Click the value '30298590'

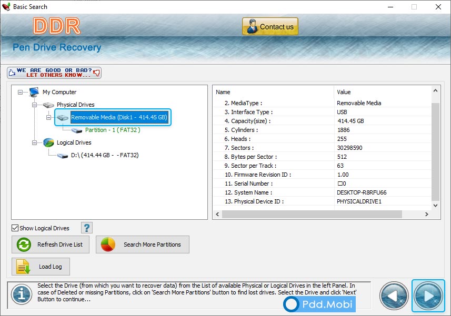coord(350,148)
